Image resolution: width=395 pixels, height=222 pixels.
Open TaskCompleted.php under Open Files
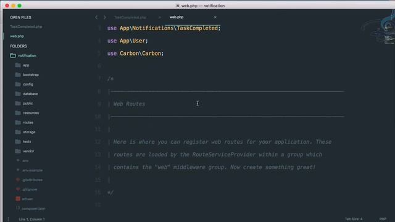pyautogui.click(x=26, y=27)
